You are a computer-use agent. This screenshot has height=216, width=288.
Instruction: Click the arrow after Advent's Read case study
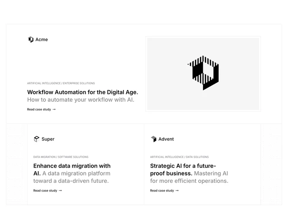177,191
